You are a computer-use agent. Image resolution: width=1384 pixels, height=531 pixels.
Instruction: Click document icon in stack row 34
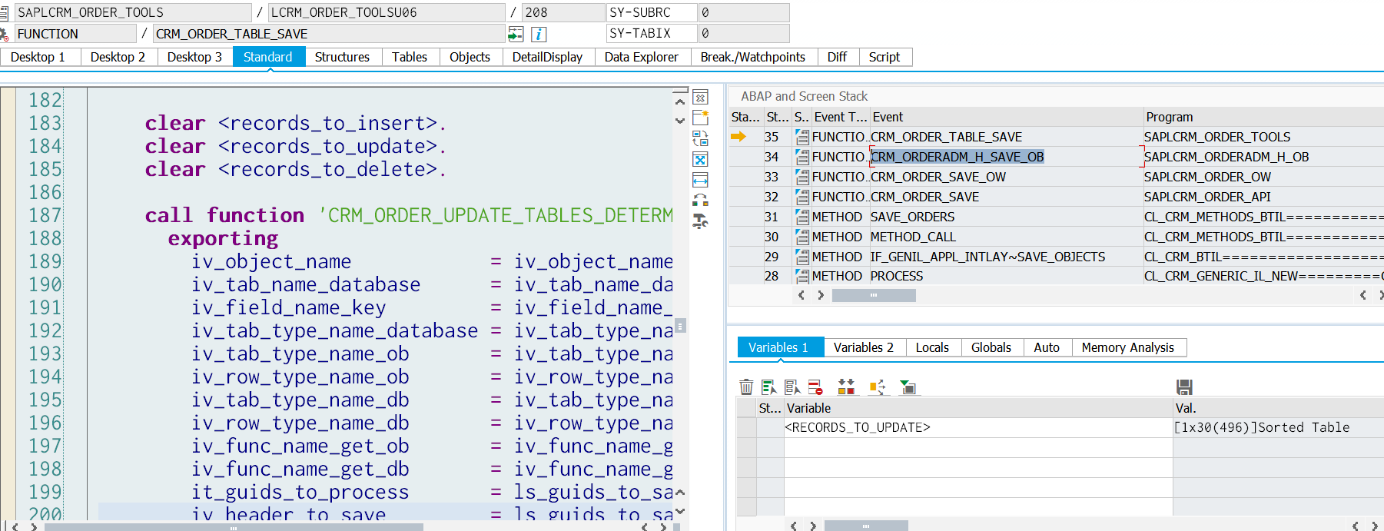tap(802, 157)
